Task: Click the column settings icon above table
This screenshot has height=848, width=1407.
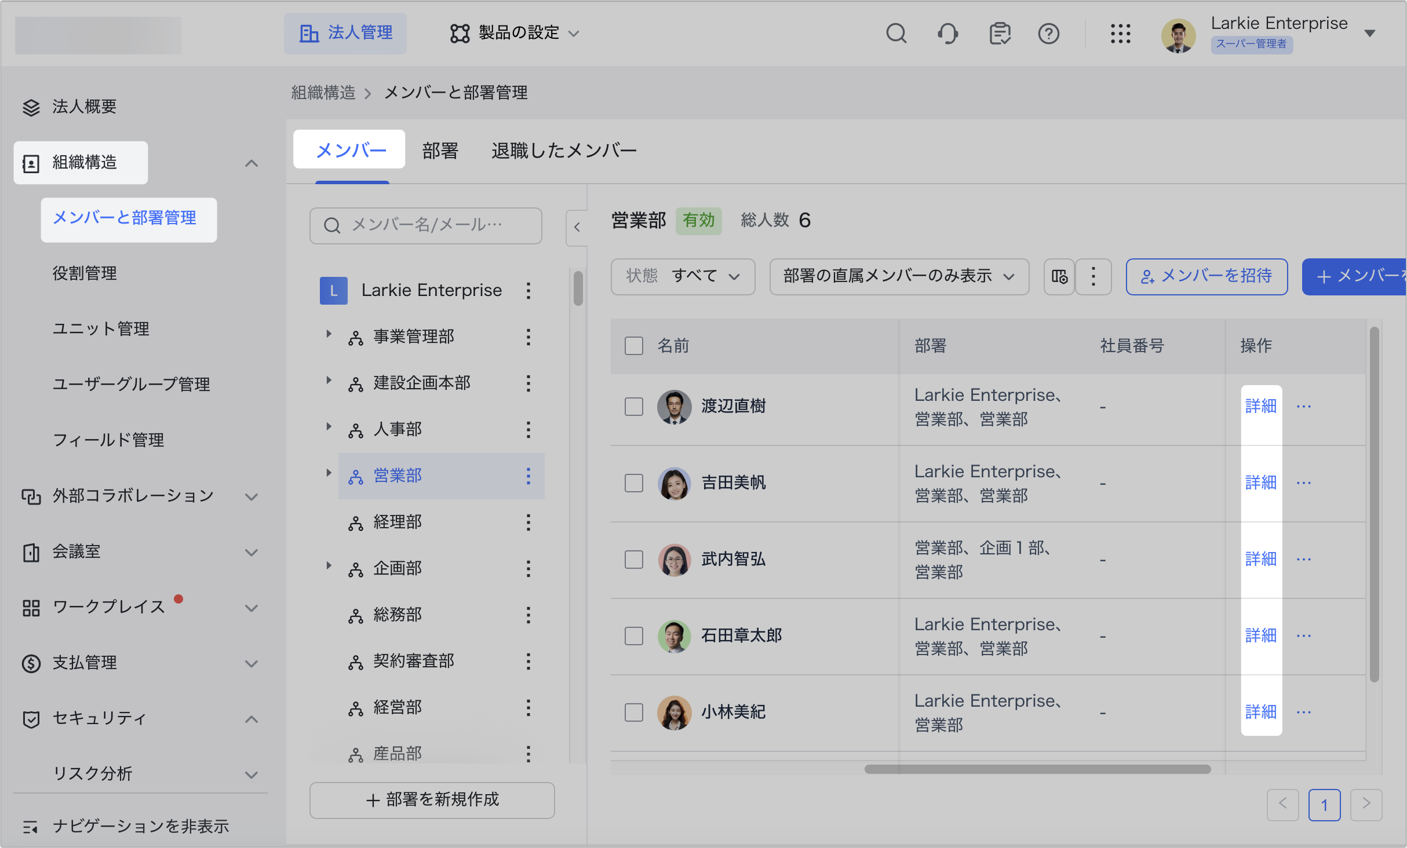Action: coord(1059,277)
